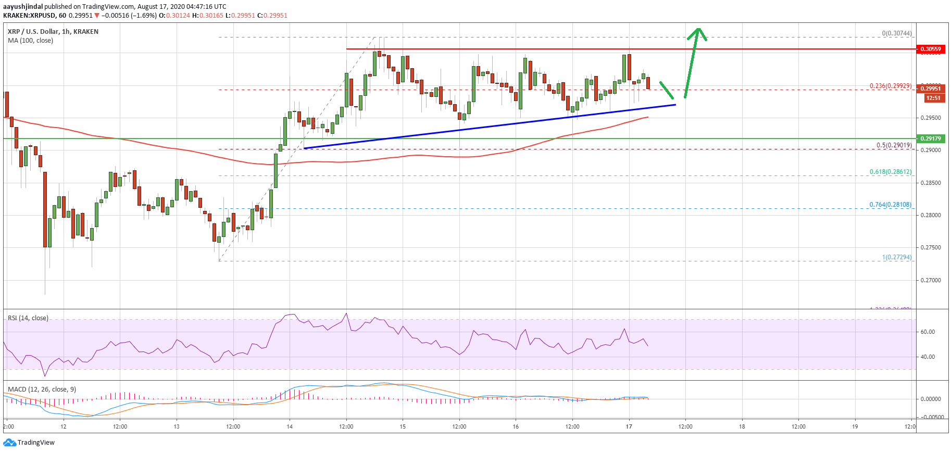Click date 12 on the time axis
Screen dimensions: 952x452
tap(64, 426)
